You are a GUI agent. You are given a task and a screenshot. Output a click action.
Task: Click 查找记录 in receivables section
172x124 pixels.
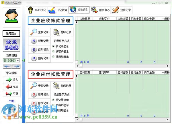(39, 32)
